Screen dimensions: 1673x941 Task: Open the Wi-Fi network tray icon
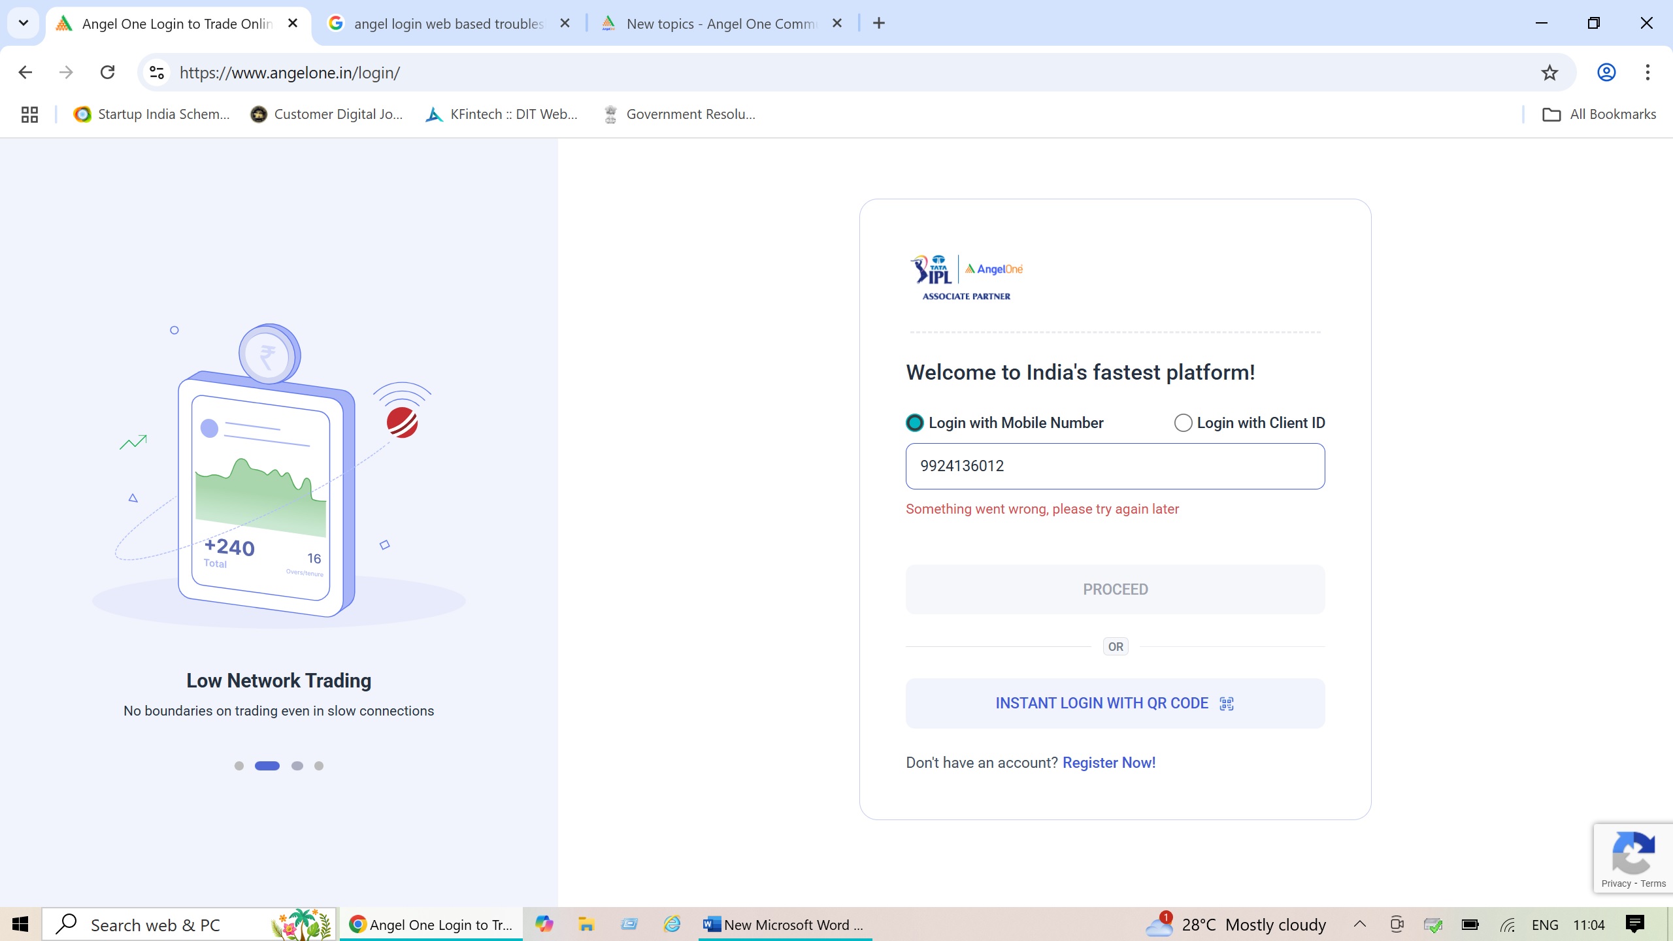[x=1507, y=924]
